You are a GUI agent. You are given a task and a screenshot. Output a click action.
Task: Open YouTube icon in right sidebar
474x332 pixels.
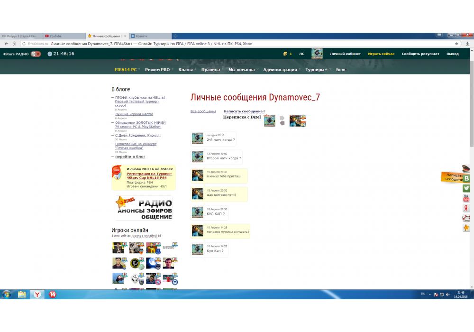pos(466,198)
